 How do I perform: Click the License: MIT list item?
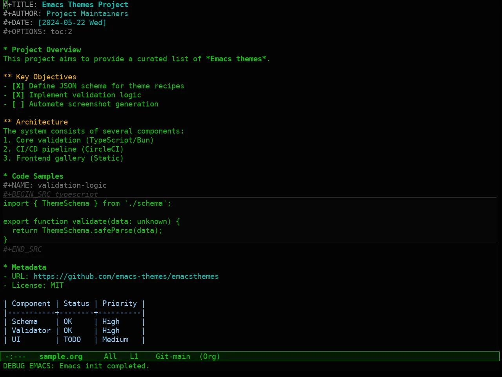click(x=33, y=285)
